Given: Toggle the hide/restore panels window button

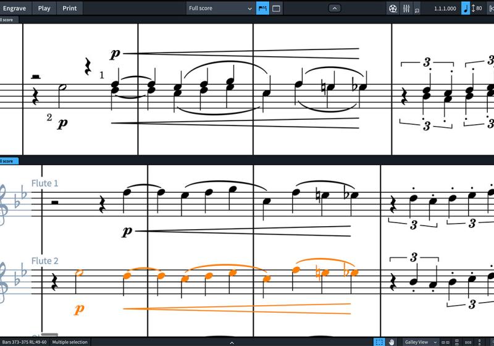Looking at the screenshot, I should 276,8.
